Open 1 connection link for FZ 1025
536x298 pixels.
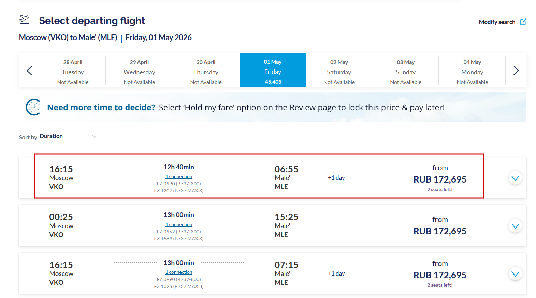coord(179,272)
